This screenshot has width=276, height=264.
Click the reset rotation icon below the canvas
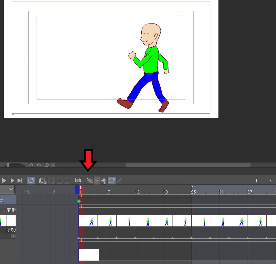tap(47, 165)
